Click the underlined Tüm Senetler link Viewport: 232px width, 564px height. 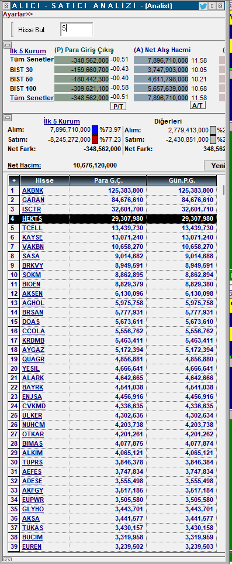coord(32,98)
